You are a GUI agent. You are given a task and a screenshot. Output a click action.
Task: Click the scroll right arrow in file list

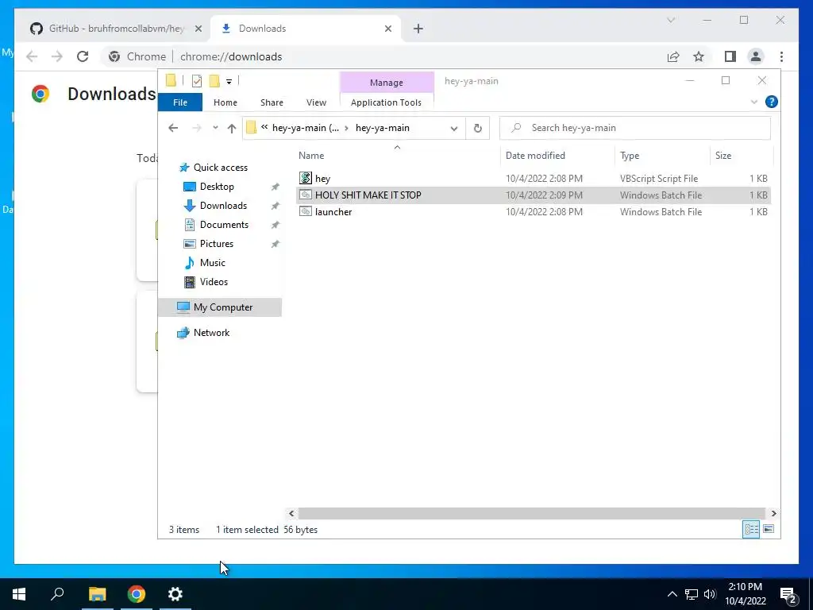tap(773, 513)
